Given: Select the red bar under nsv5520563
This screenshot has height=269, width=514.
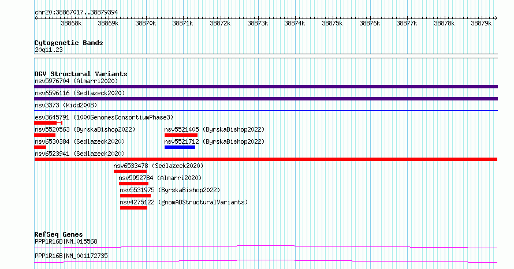Looking at the screenshot, I should [x=44, y=135].
